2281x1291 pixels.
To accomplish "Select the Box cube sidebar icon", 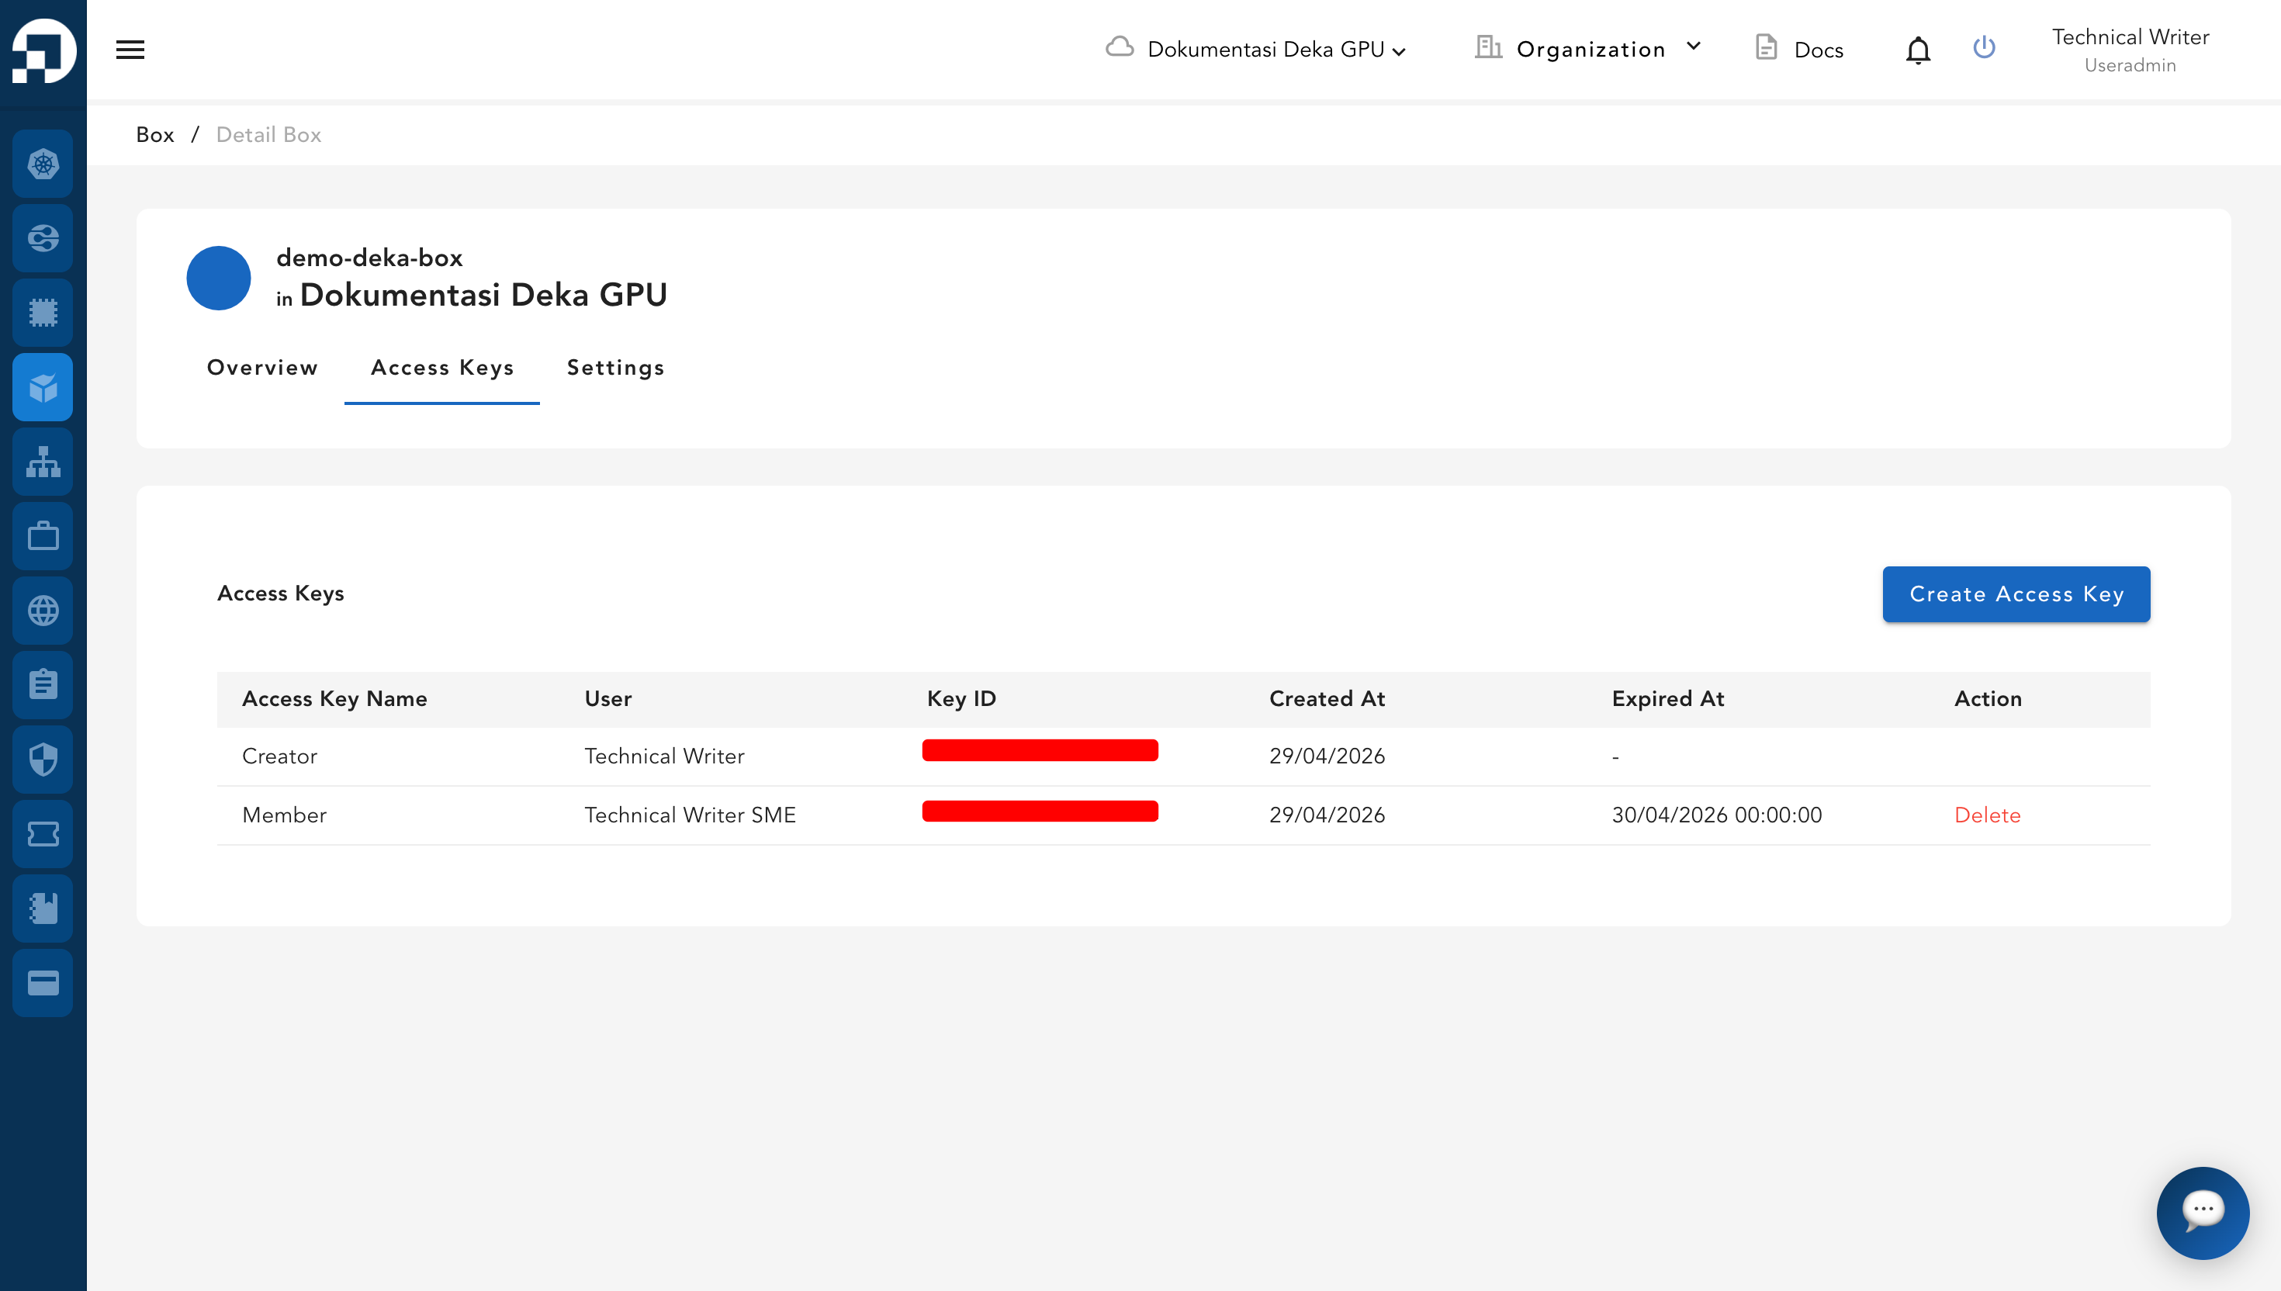I will pos(43,387).
